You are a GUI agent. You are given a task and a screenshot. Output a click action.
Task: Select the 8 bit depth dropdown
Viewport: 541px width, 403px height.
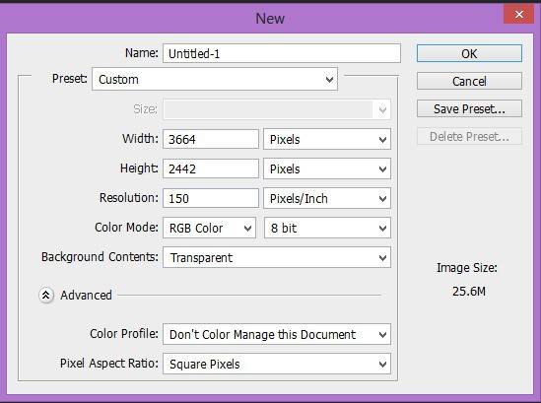tap(327, 228)
